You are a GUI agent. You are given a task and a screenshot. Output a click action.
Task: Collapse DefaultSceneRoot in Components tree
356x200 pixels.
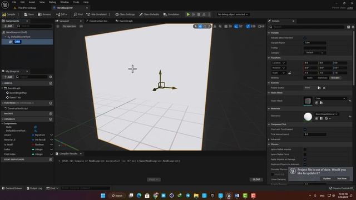point(6,37)
